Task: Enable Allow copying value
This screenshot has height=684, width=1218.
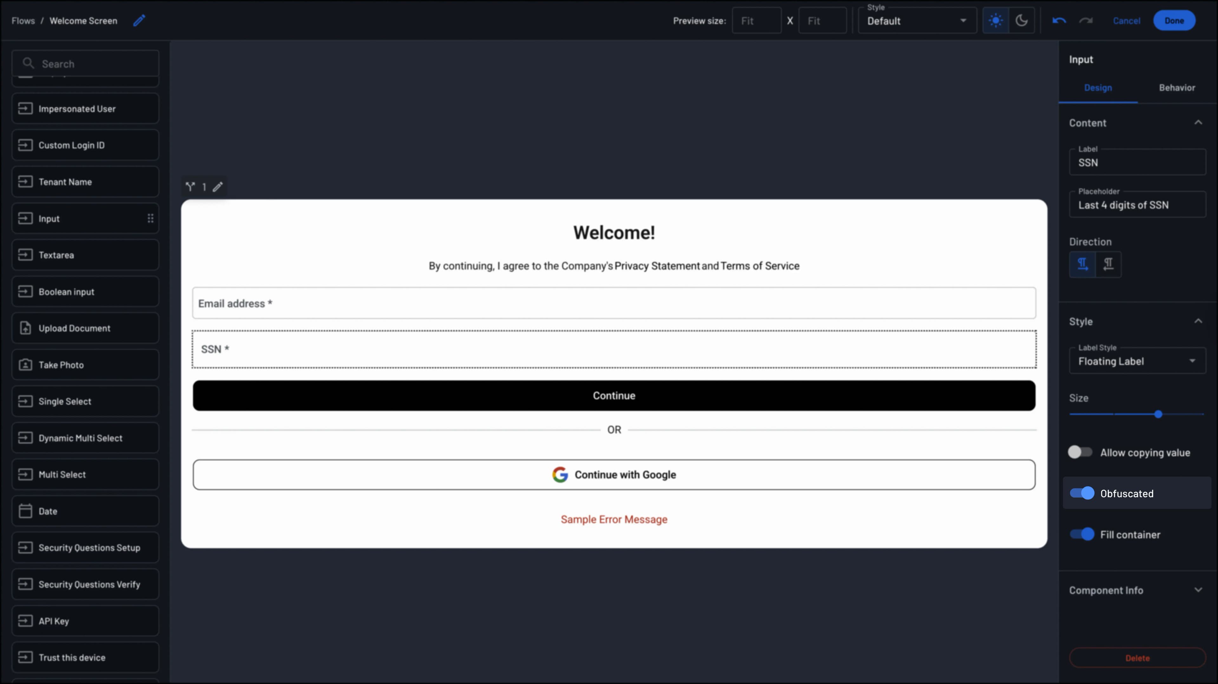Action: (1080, 452)
